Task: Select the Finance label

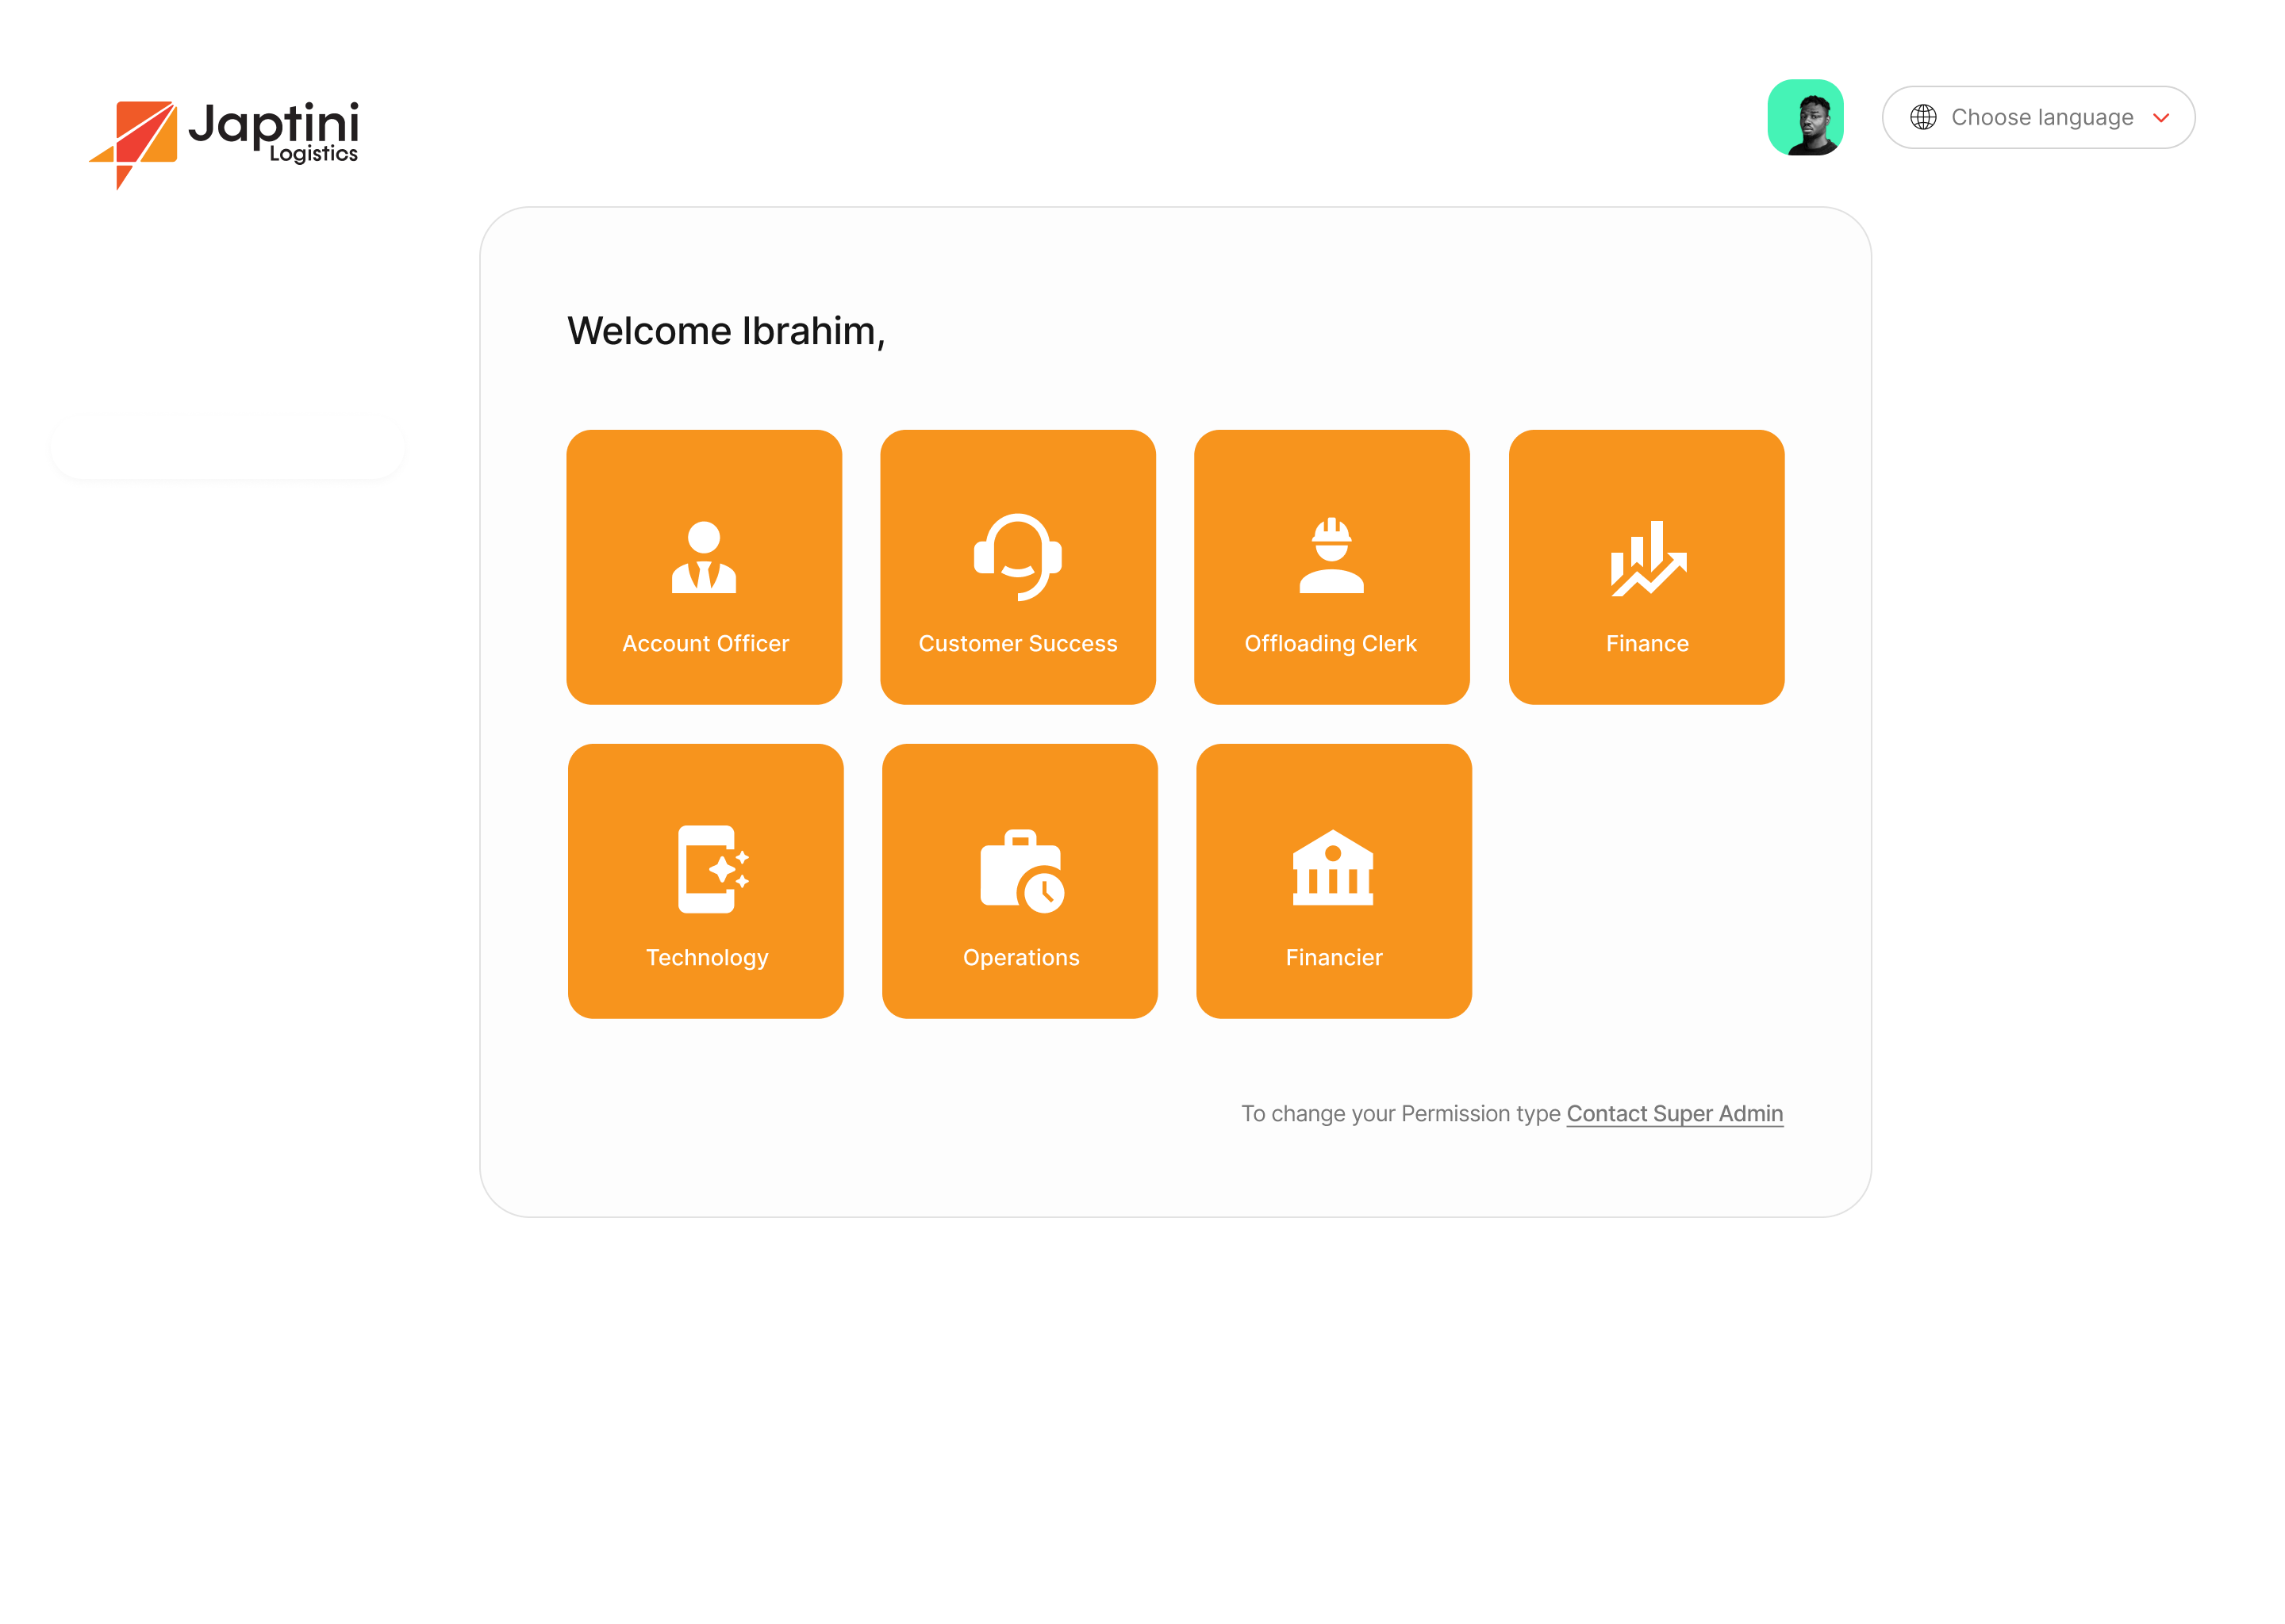Action: pos(1647,643)
